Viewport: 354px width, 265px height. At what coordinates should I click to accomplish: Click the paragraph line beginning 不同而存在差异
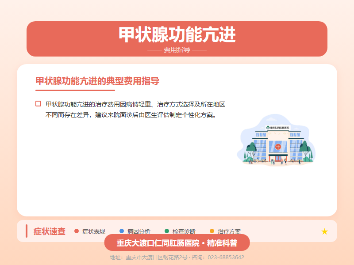tap(131, 115)
